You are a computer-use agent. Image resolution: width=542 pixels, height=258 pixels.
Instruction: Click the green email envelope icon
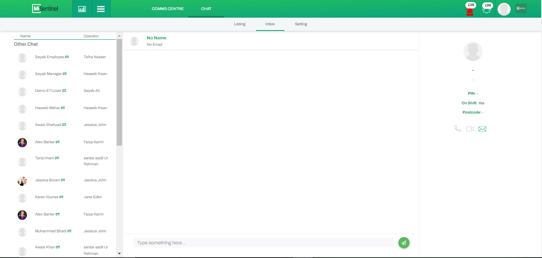(x=482, y=129)
